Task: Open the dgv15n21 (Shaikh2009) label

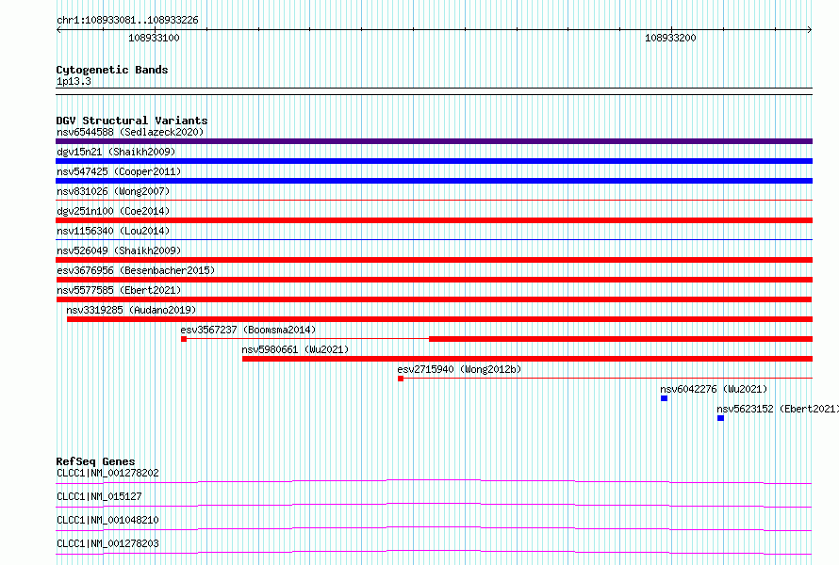Action: pyautogui.click(x=116, y=152)
